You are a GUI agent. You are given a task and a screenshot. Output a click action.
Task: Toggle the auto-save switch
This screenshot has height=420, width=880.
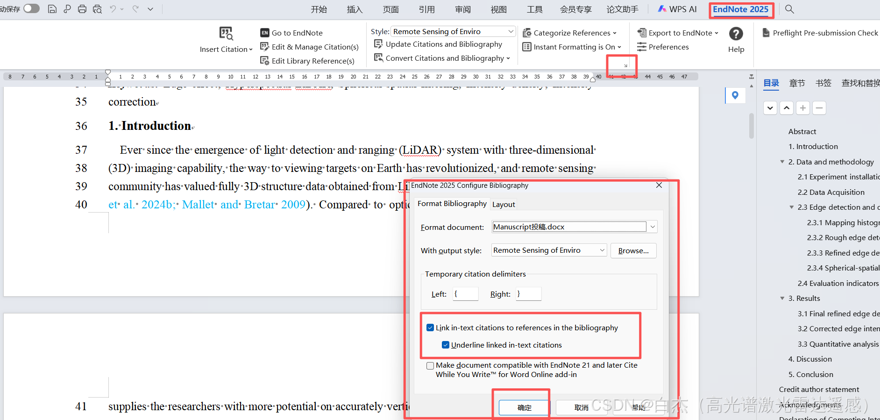[x=31, y=8]
